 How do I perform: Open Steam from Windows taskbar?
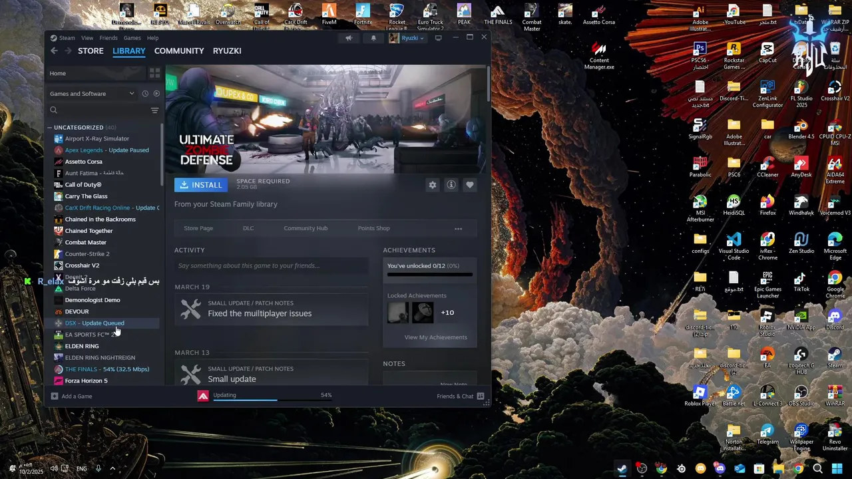click(x=622, y=468)
